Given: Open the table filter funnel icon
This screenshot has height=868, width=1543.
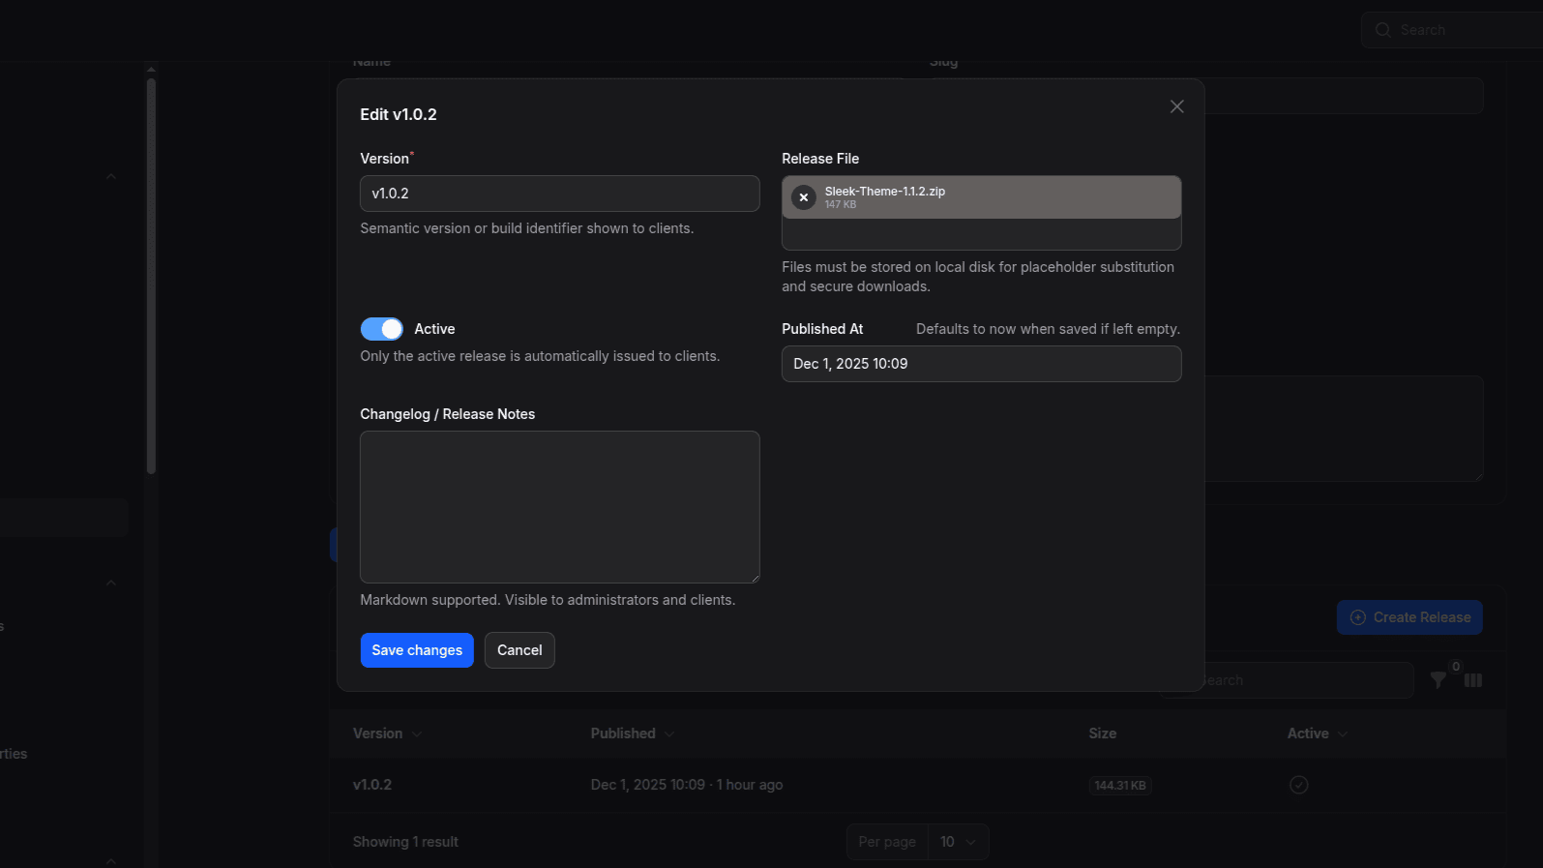Looking at the screenshot, I should pos(1439,680).
